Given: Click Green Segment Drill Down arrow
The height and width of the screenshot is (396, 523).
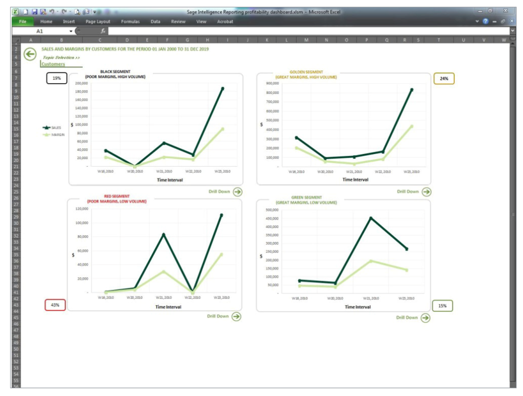Looking at the screenshot, I should pyautogui.click(x=425, y=317).
